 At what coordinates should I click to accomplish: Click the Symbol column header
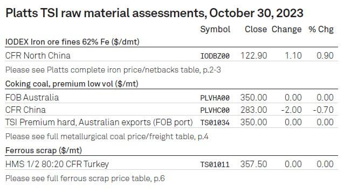(x=215, y=30)
